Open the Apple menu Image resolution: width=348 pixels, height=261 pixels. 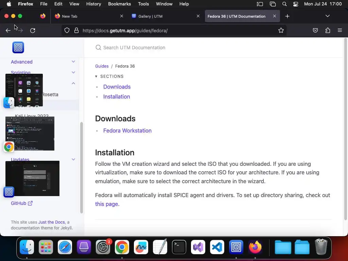point(9,4)
